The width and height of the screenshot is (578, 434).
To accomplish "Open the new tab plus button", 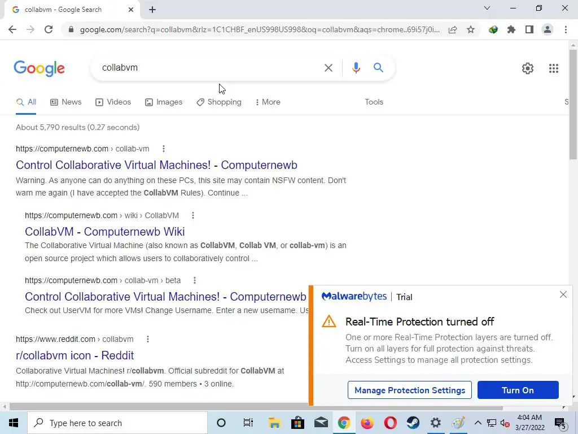I will point(152,10).
